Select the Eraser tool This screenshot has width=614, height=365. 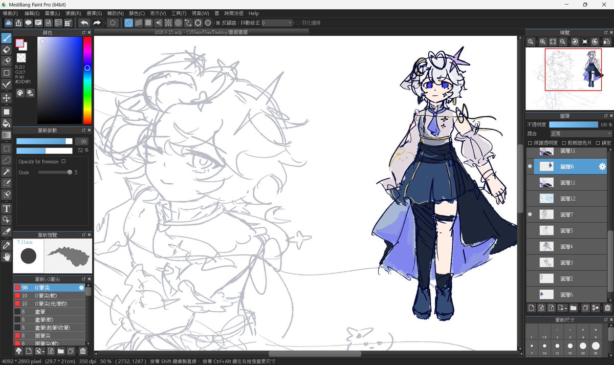[x=7, y=50]
